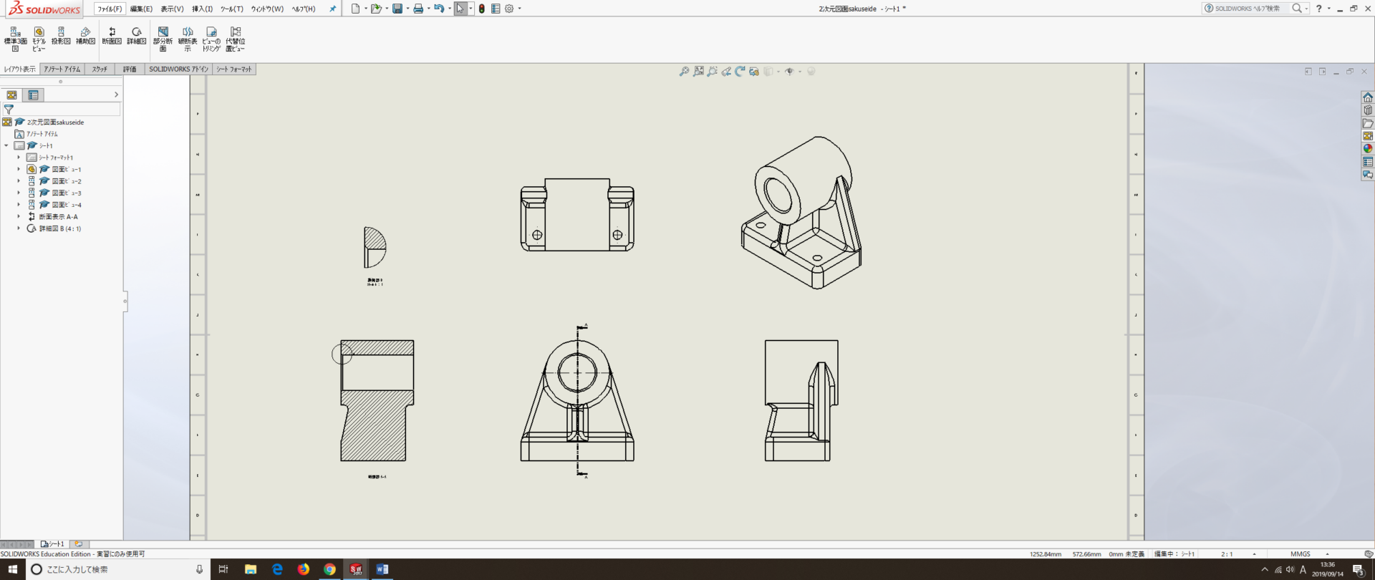The height and width of the screenshot is (580, 1375).
Task: Select Broken-out Section (部分断面) tool
Action: click(x=163, y=39)
